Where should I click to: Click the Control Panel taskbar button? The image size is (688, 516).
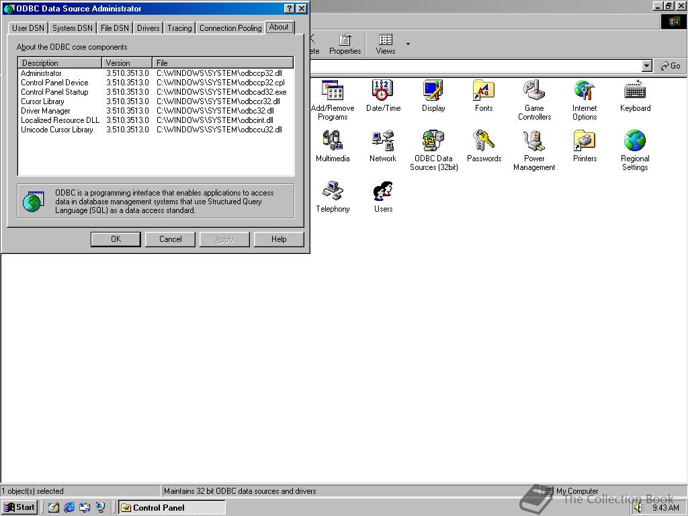point(172,507)
